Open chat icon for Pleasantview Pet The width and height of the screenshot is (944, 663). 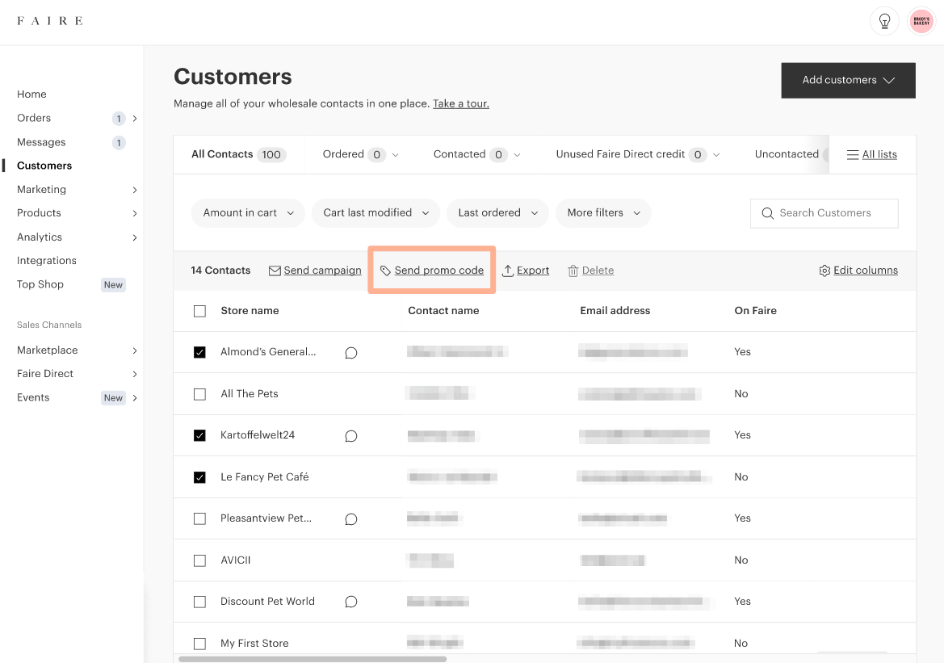pyautogui.click(x=351, y=519)
